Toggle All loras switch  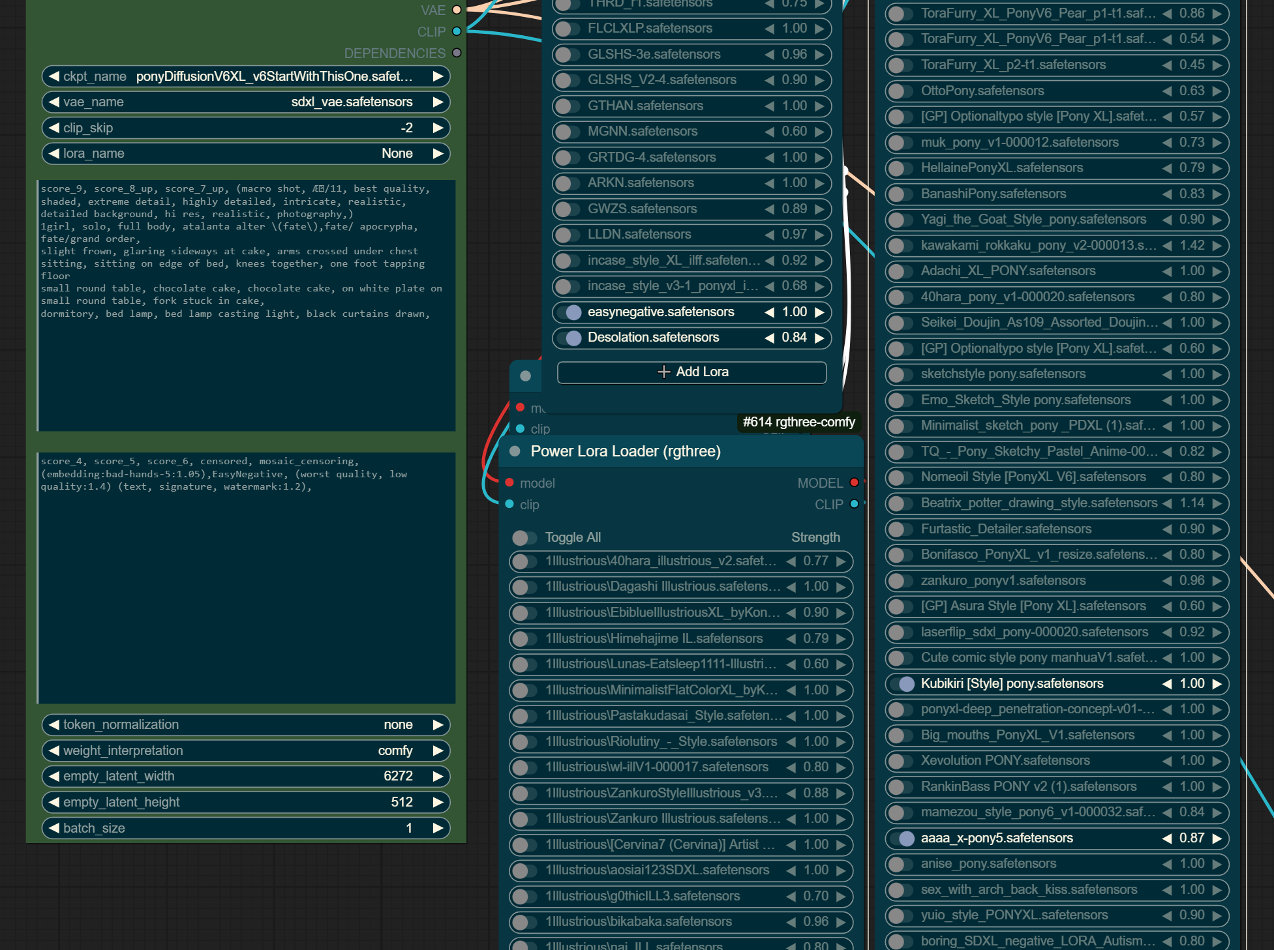pos(523,537)
